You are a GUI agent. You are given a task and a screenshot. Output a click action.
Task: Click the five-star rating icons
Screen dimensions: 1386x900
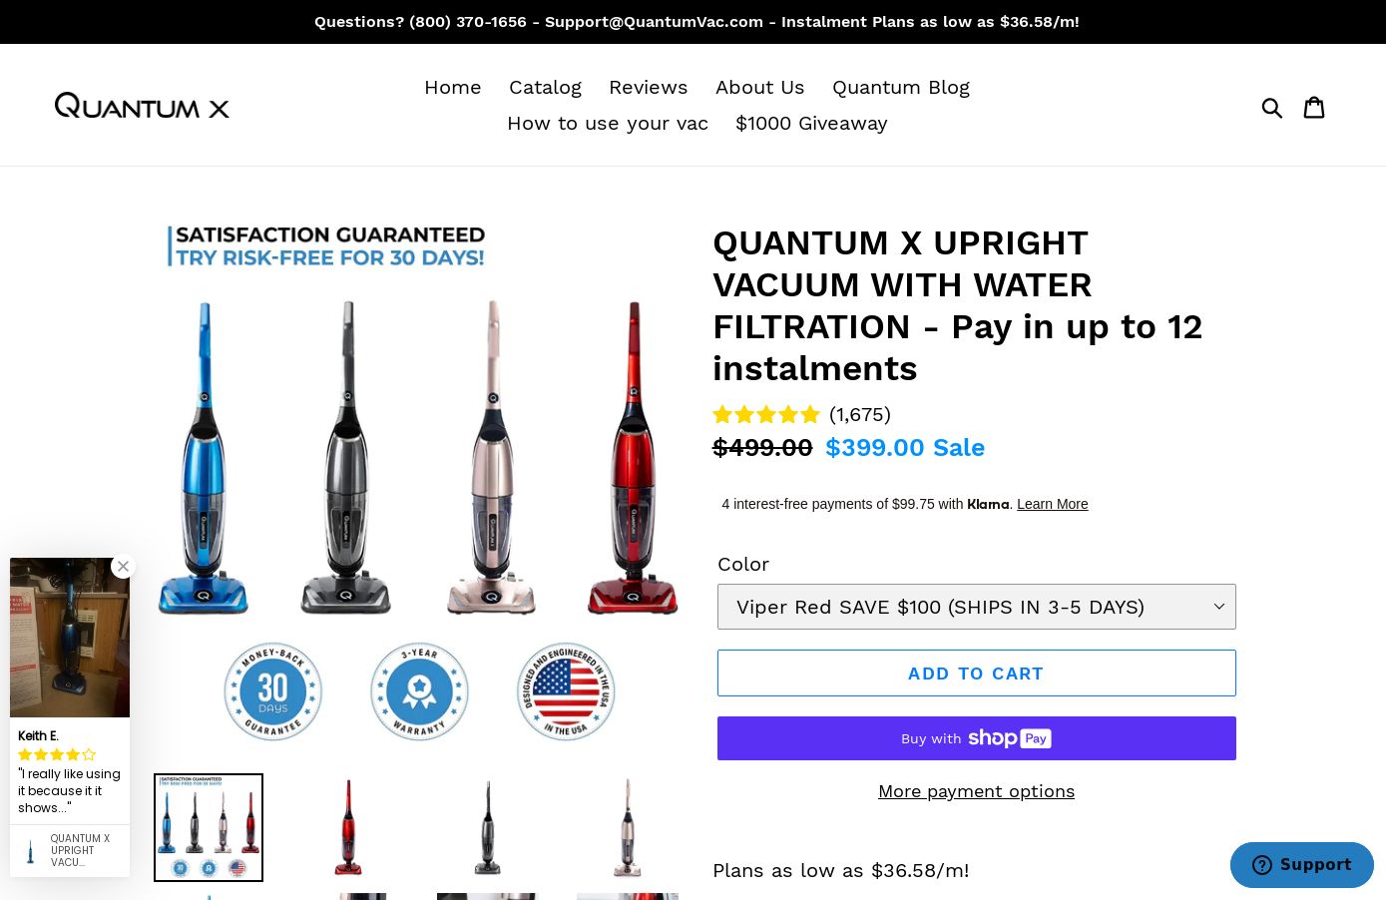(x=766, y=414)
